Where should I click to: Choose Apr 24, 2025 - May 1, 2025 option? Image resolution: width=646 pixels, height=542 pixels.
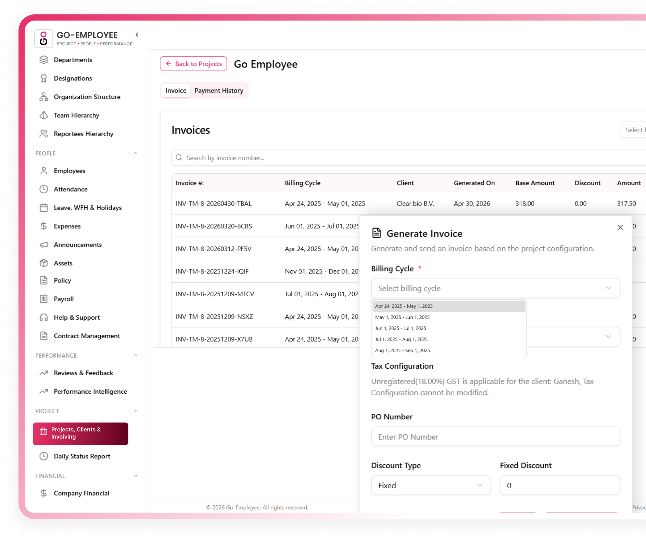pyautogui.click(x=448, y=306)
